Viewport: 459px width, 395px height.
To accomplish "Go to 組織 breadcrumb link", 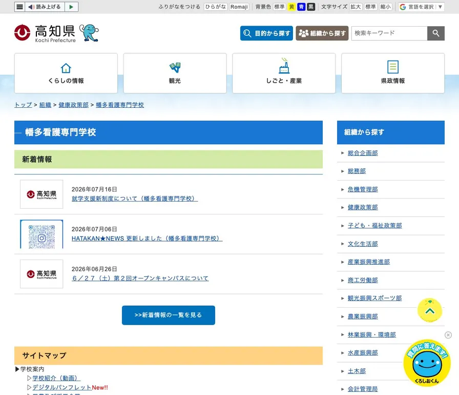I will click(x=45, y=105).
